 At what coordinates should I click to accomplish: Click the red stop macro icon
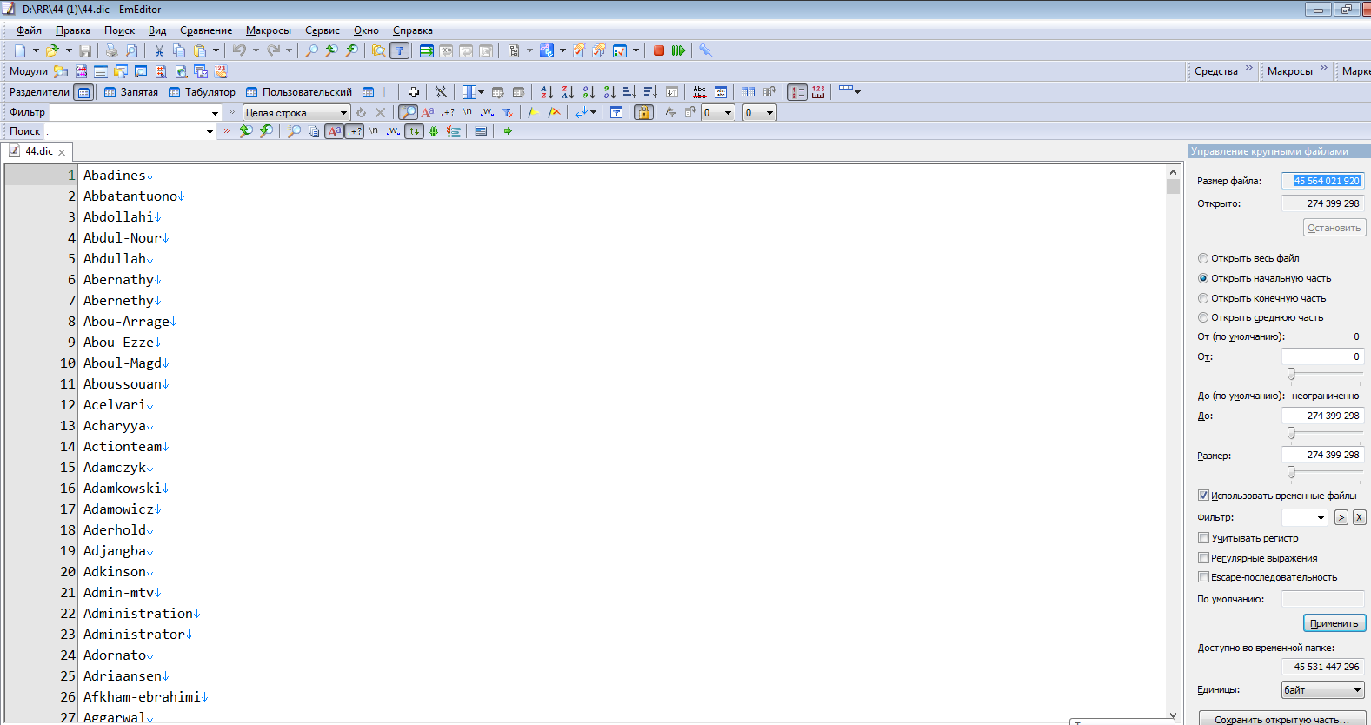[x=659, y=50]
